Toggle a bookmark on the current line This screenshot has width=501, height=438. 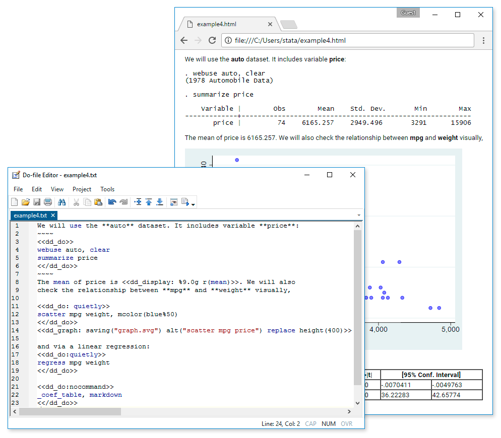pos(138,201)
